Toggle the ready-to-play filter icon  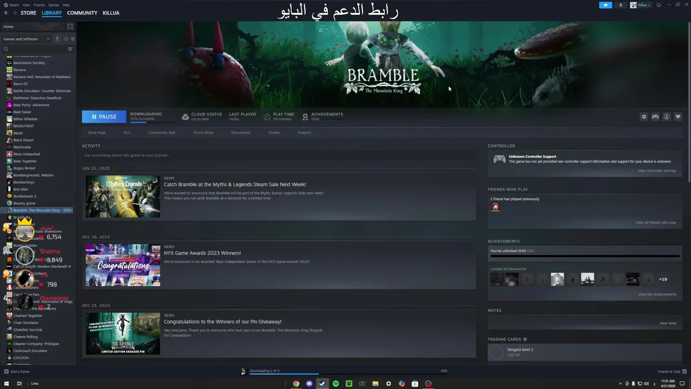(x=73, y=39)
